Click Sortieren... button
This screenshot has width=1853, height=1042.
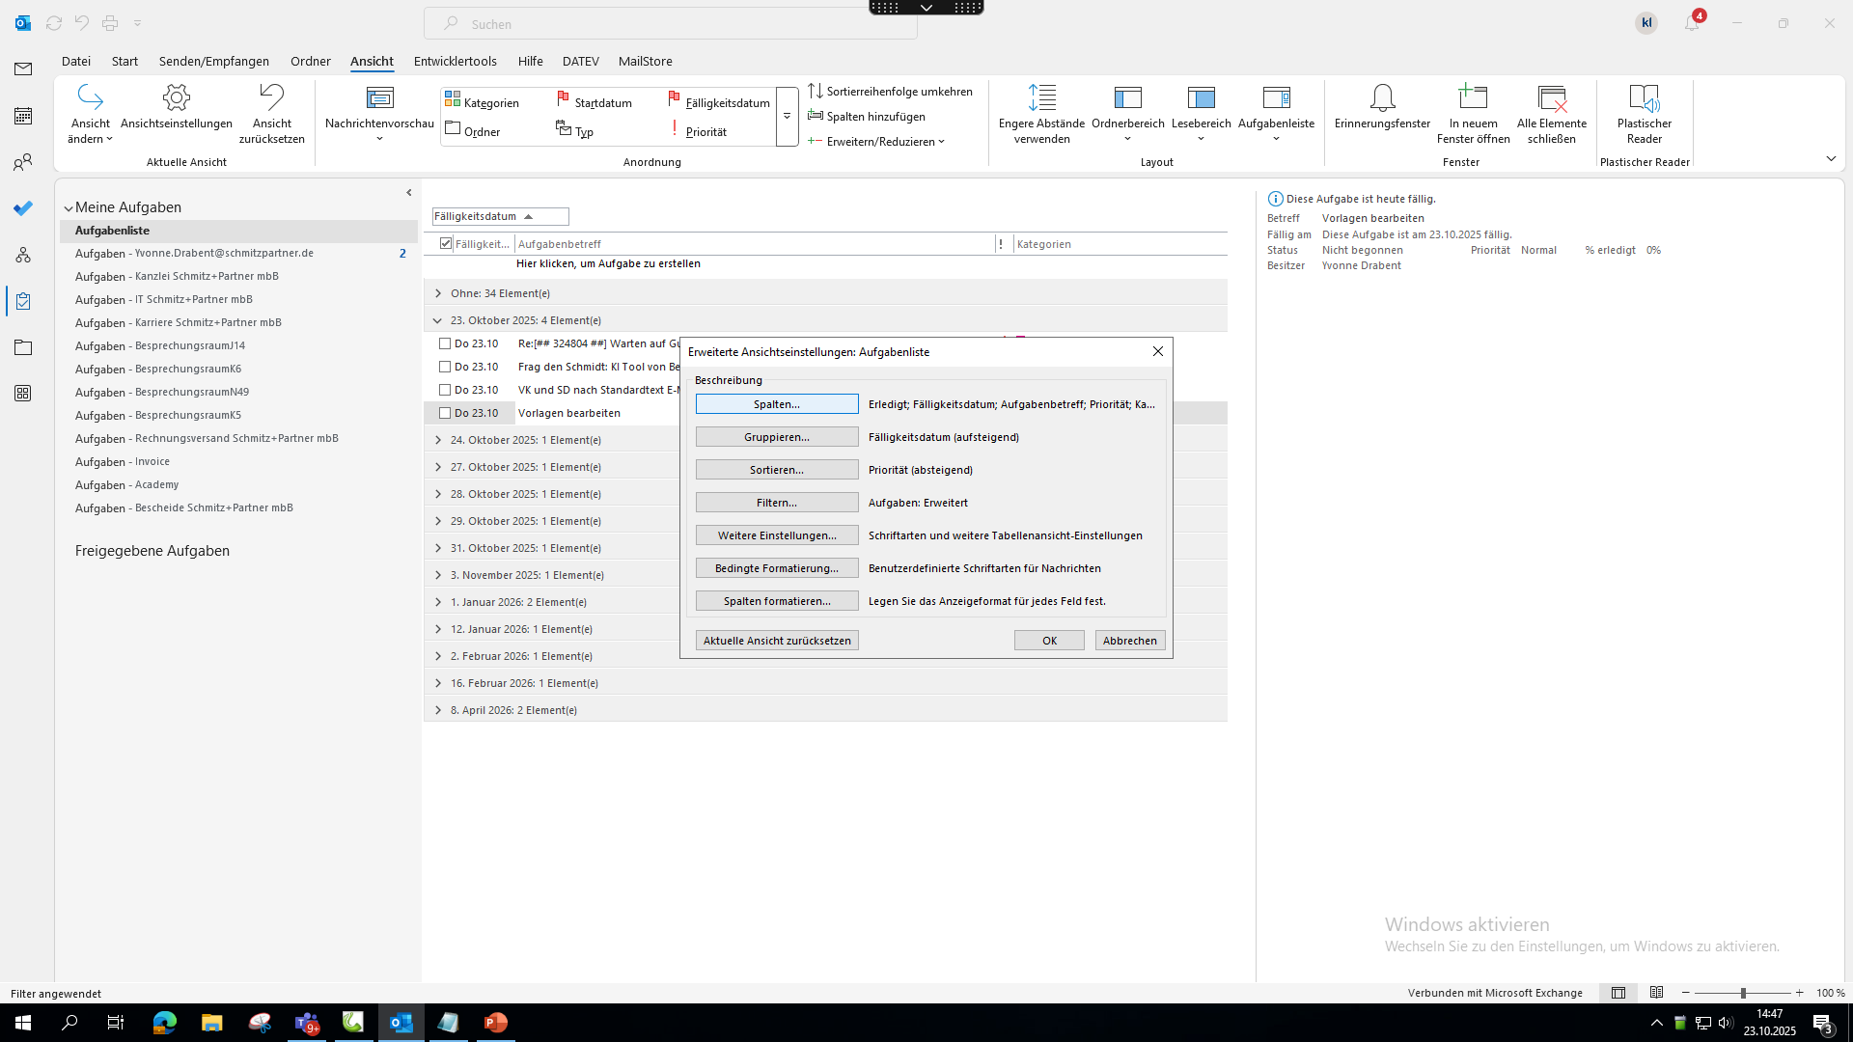(x=777, y=470)
